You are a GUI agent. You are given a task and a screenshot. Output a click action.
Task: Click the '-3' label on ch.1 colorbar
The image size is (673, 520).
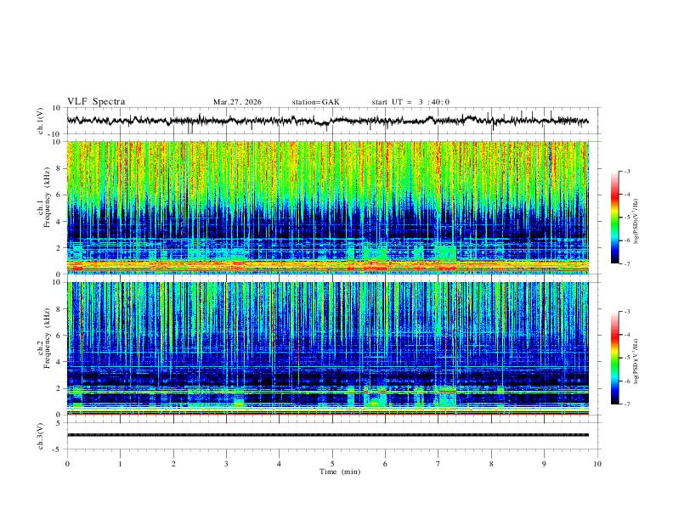coord(626,171)
